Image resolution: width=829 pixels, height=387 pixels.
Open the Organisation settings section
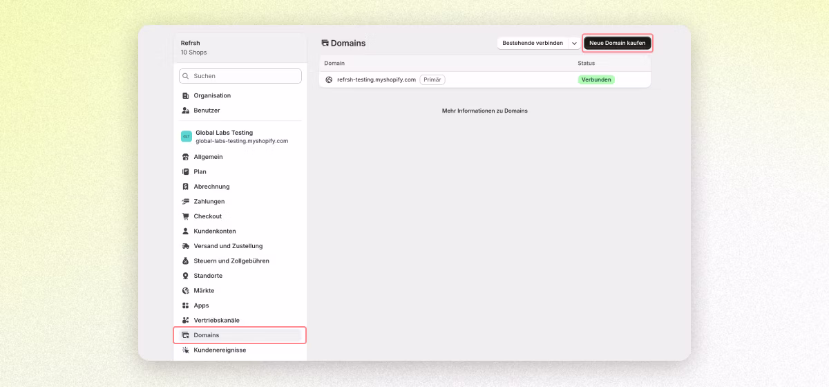[240, 95]
